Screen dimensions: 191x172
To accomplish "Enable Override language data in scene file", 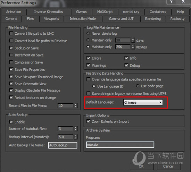I will 89,79.
